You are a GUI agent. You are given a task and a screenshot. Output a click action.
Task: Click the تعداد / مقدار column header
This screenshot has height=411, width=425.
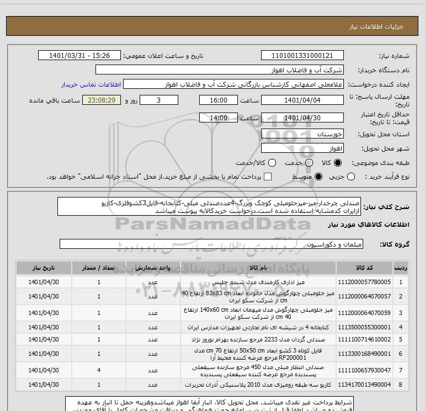[x=99, y=268]
